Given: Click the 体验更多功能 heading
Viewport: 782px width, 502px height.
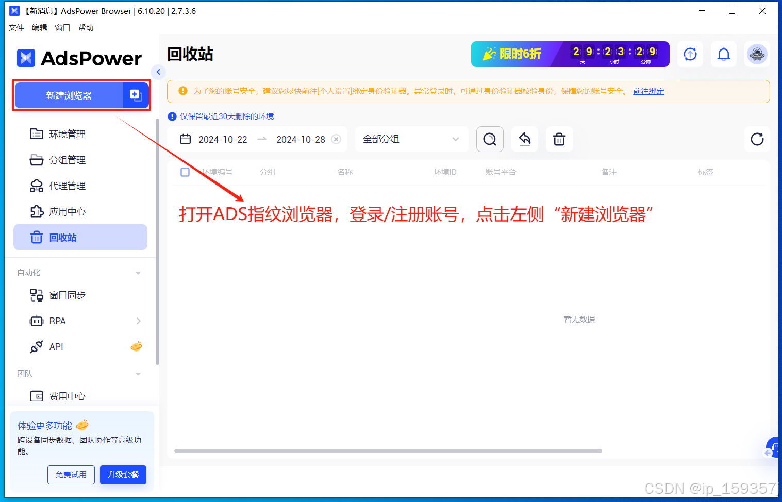Looking at the screenshot, I should (x=45, y=426).
